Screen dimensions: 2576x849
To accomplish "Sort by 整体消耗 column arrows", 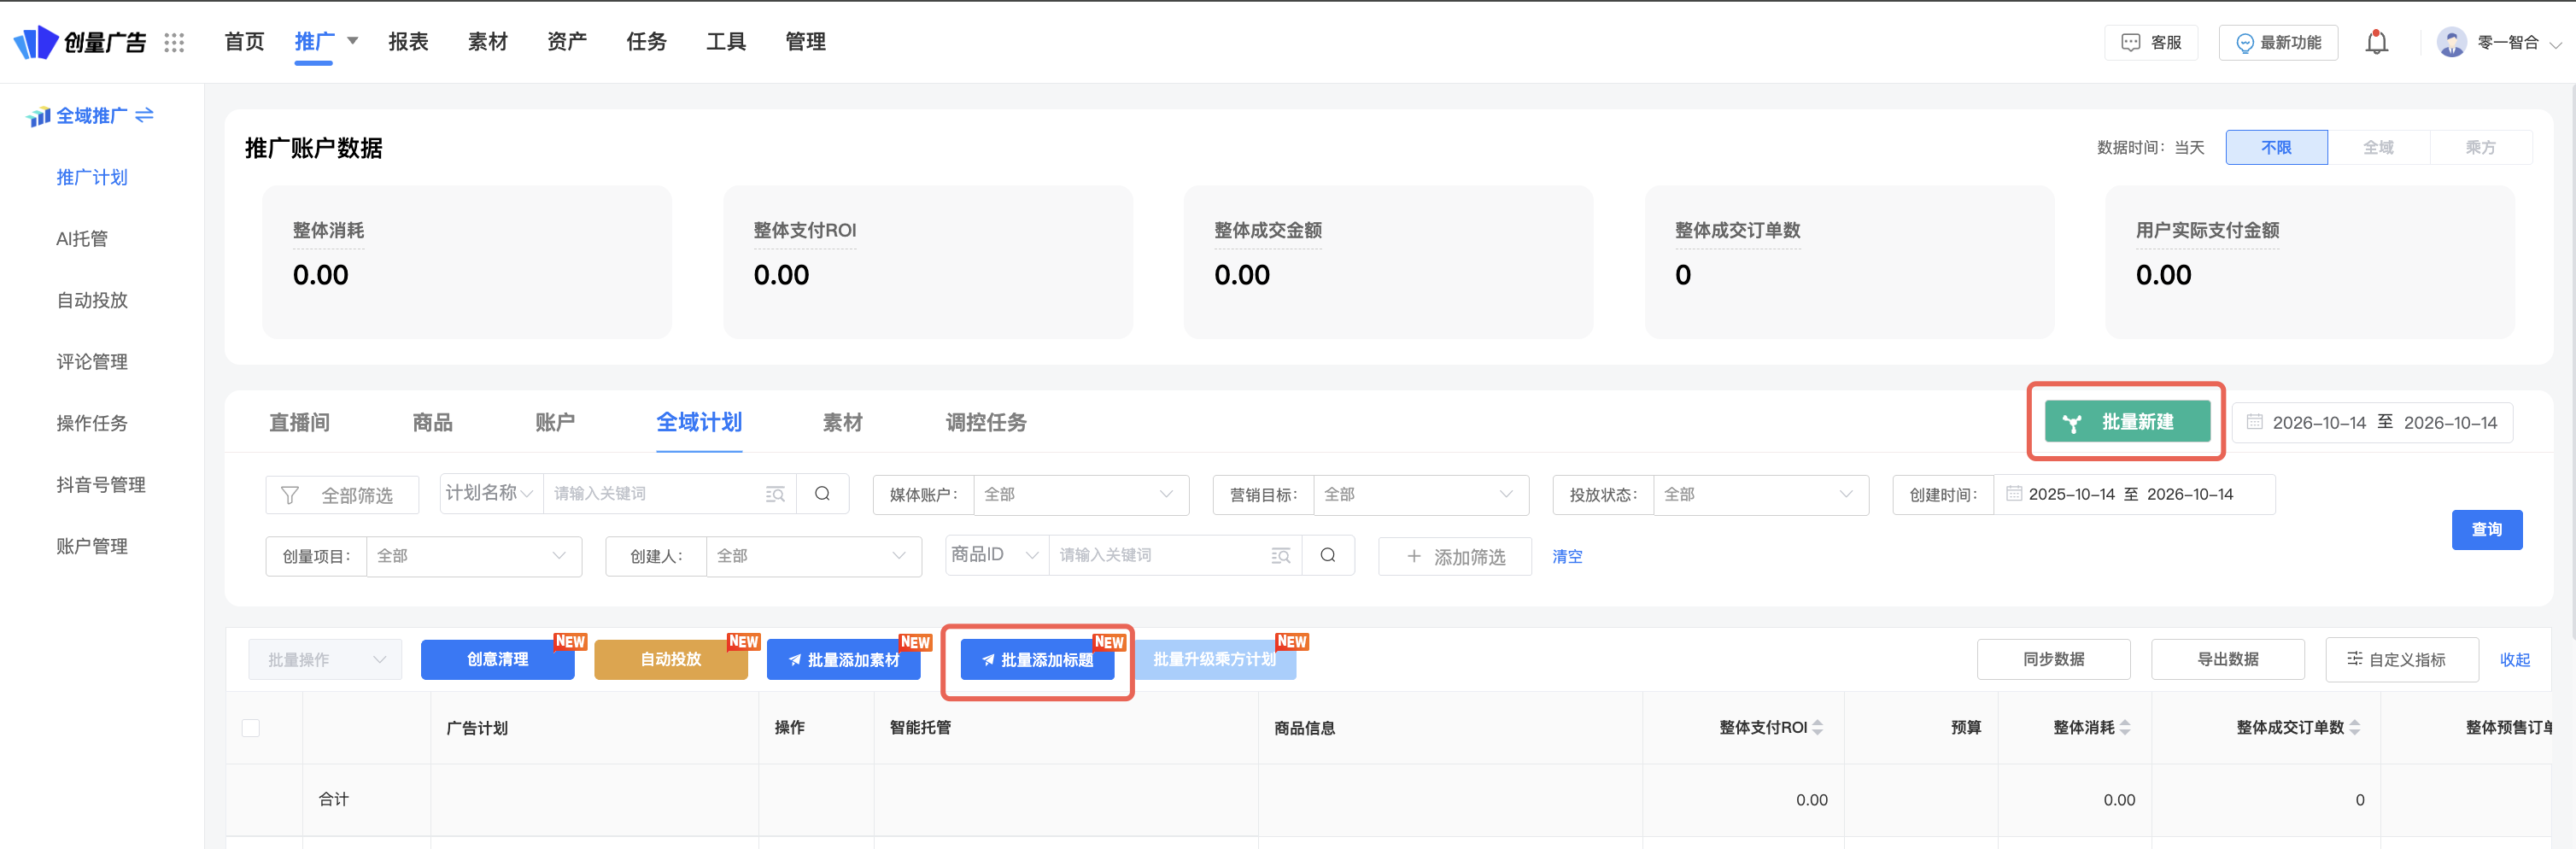I will (2124, 728).
